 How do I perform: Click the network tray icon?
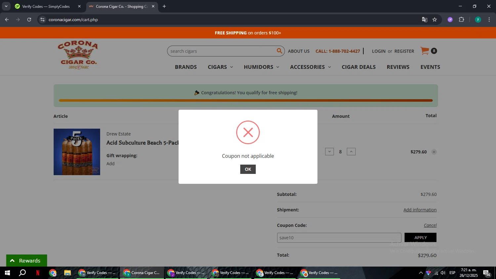436,273
